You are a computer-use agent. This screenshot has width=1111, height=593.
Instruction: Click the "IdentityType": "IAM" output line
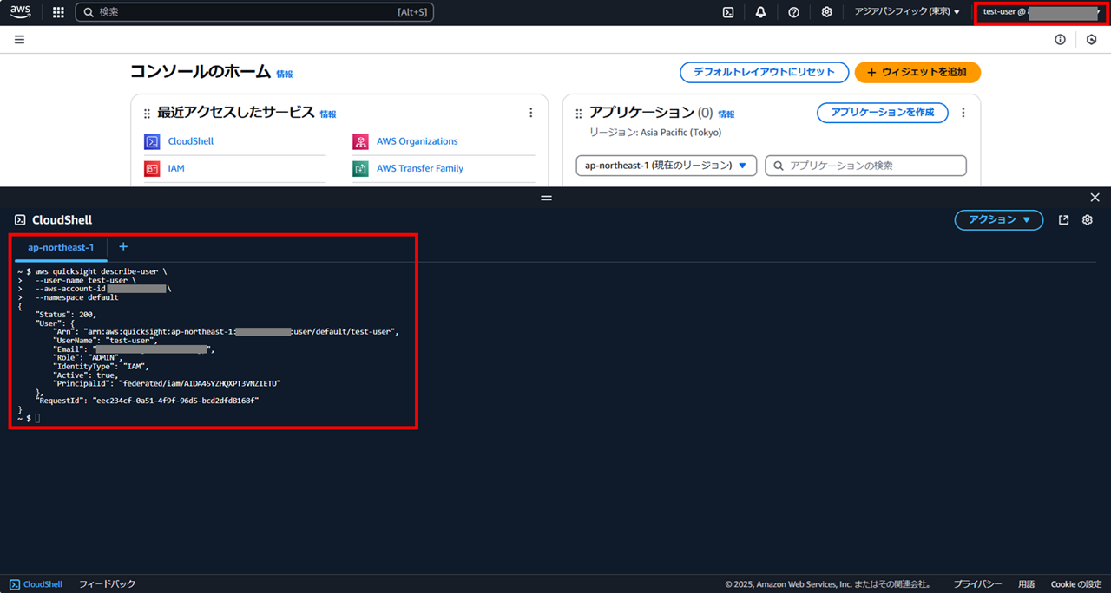point(101,367)
